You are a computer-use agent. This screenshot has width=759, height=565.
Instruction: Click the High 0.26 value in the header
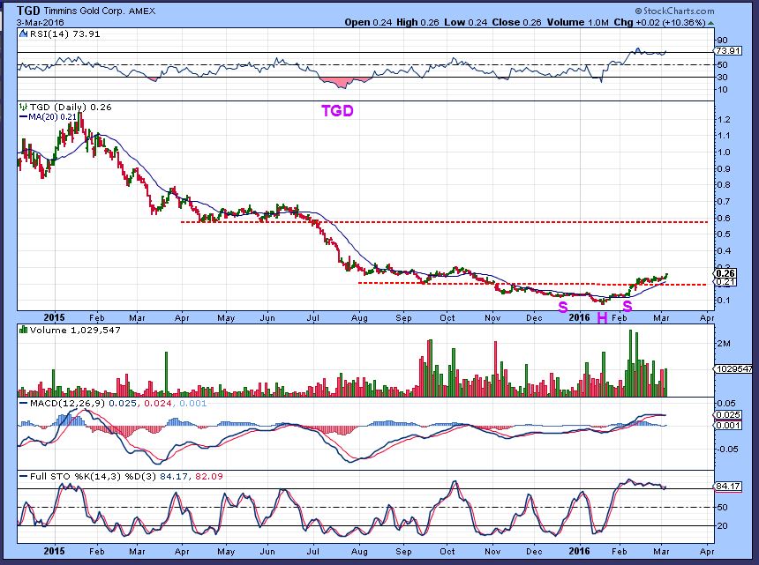(x=417, y=22)
